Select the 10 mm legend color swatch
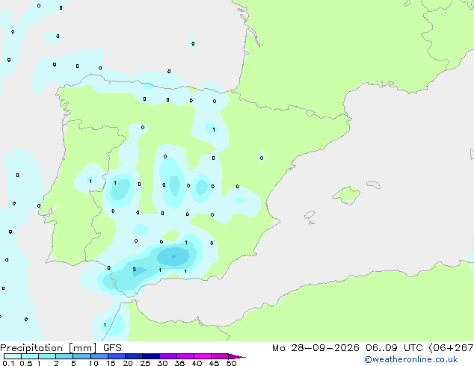Screen dimensions: 474x366 [x=99, y=356]
